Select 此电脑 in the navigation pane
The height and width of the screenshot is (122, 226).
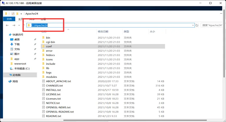[x=20, y=75]
